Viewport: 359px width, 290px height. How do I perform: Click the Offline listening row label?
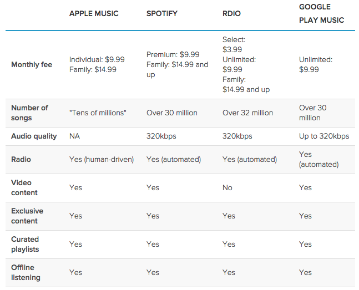pyautogui.click(x=26, y=272)
